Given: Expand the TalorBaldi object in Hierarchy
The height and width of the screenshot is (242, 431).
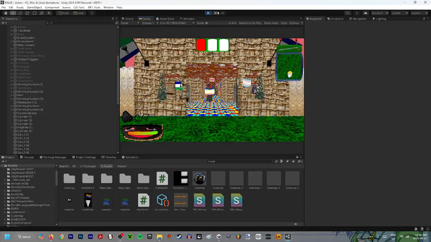Looking at the screenshot, I should (x=12, y=31).
